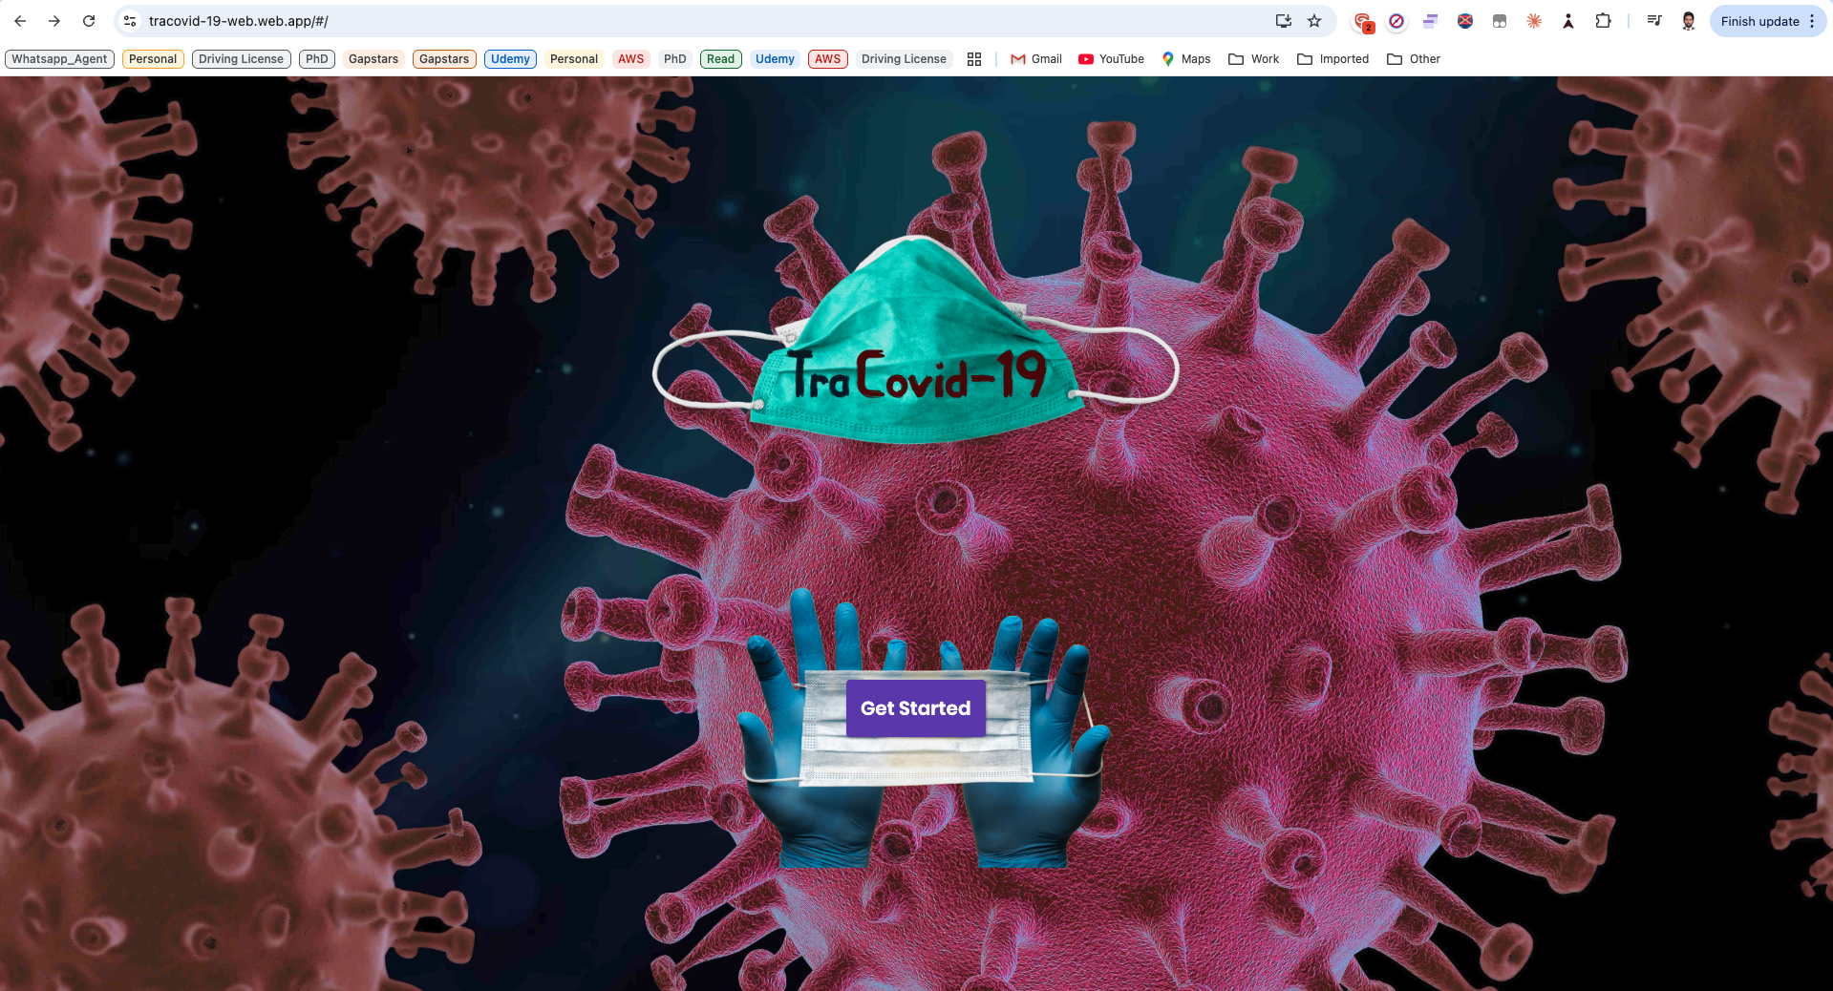Open the purple stacked-bars extension

[1431, 21]
